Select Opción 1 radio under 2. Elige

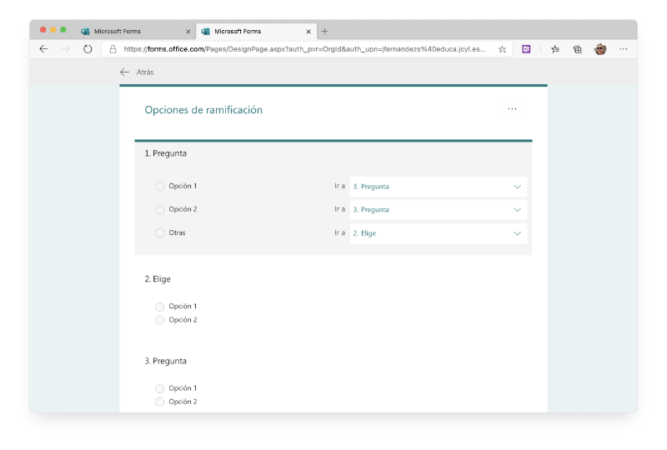[x=159, y=307]
